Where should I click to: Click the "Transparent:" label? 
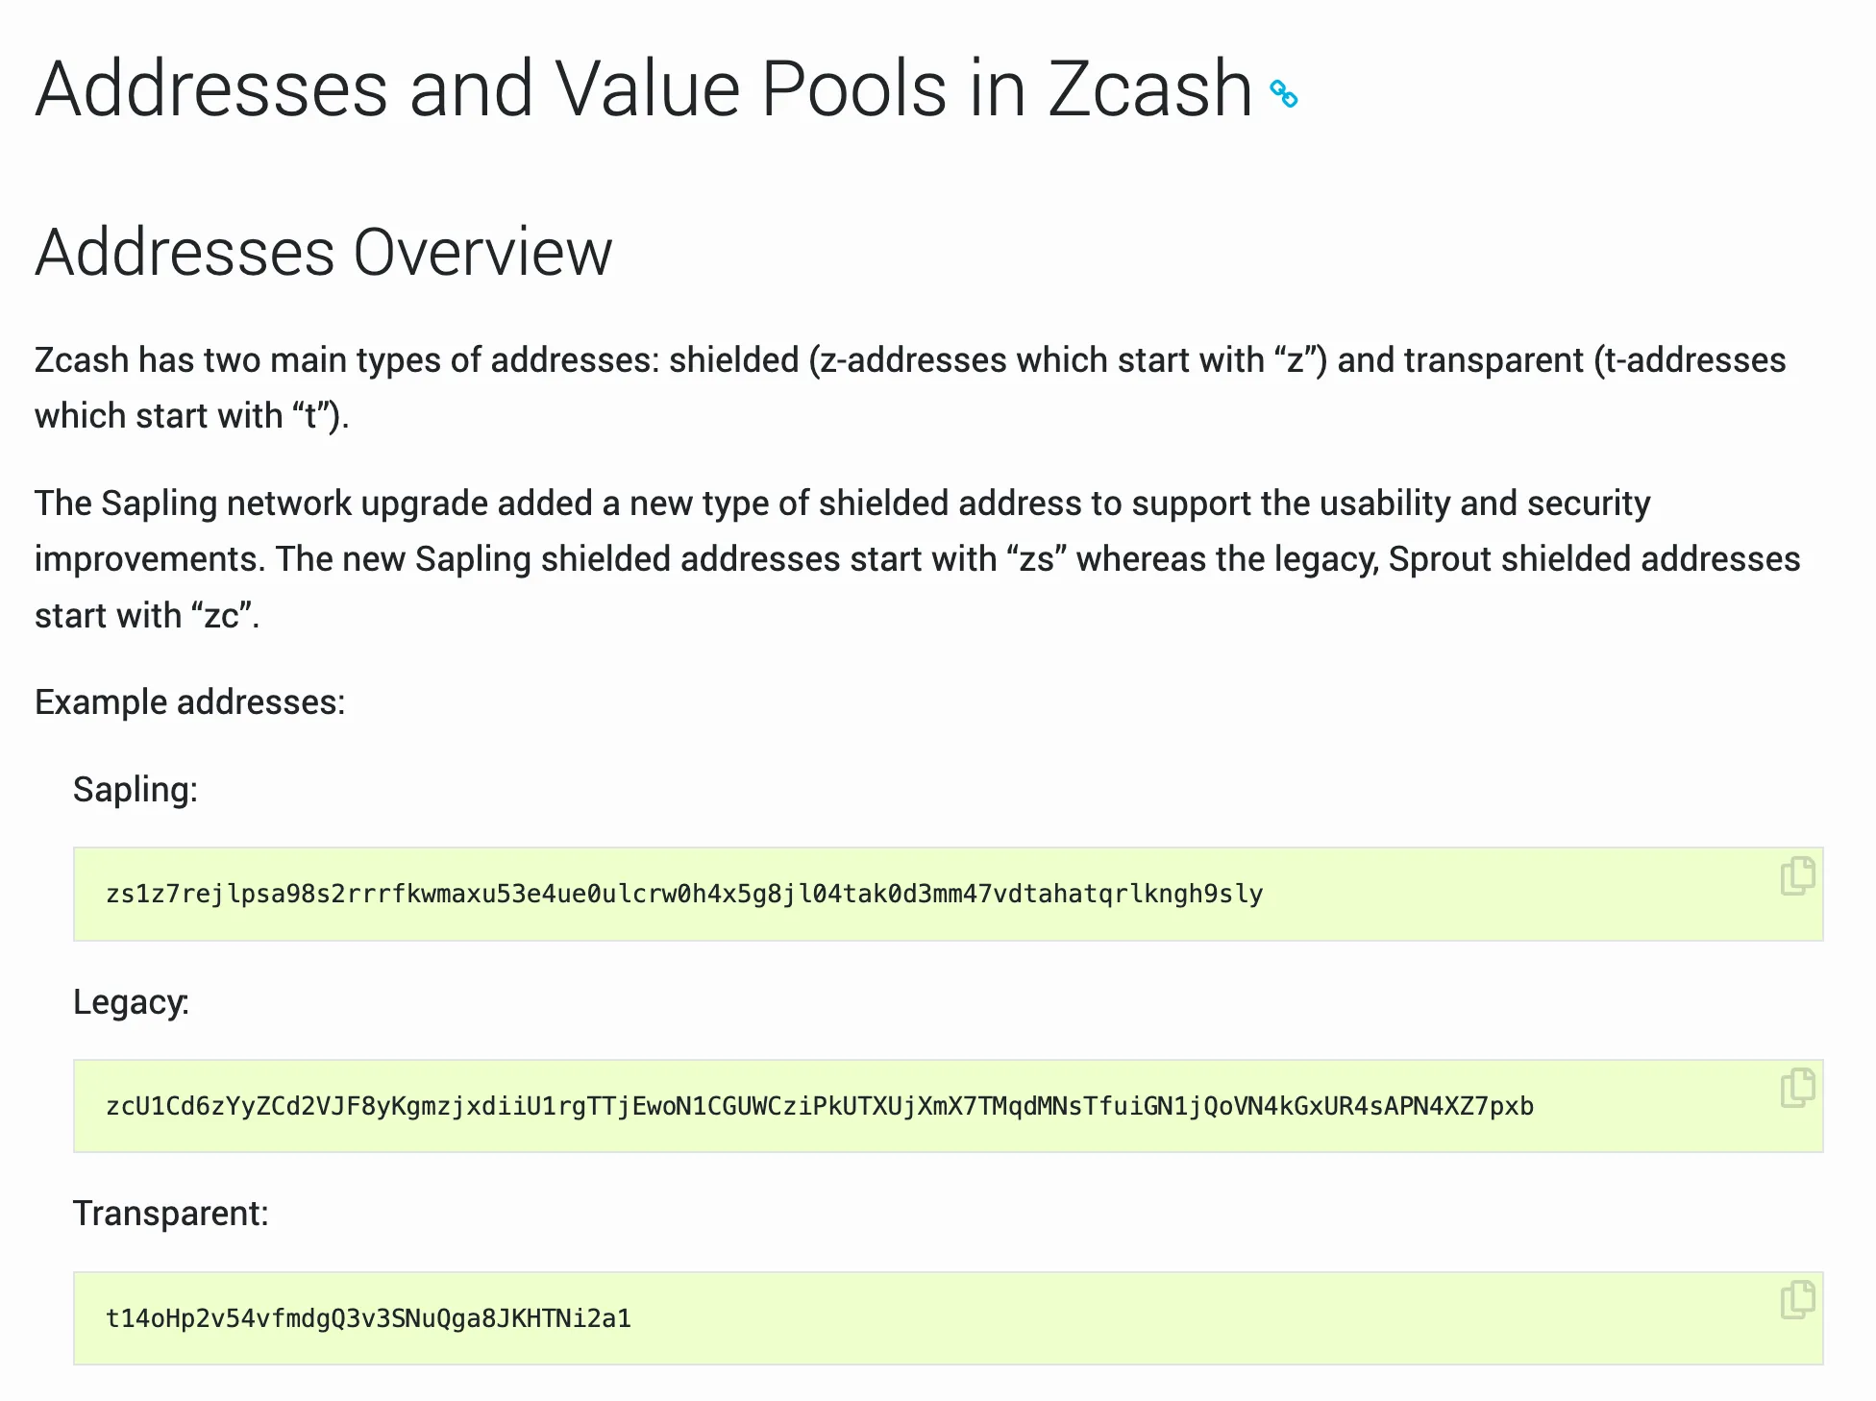click(171, 1214)
